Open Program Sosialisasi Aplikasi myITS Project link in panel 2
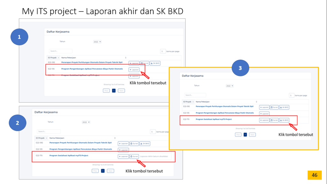Image resolution: width=327 pixels, height=184 pixels. click(x=69, y=156)
